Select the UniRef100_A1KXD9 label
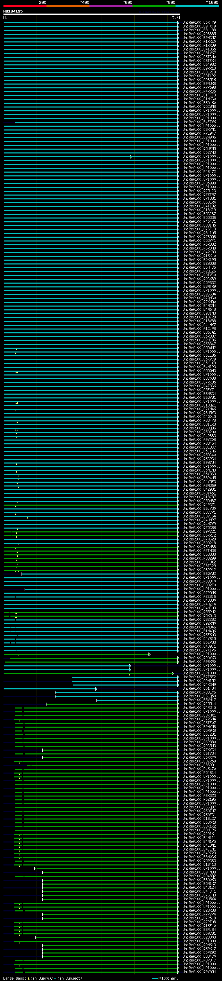222x981 pixels. [199, 45]
